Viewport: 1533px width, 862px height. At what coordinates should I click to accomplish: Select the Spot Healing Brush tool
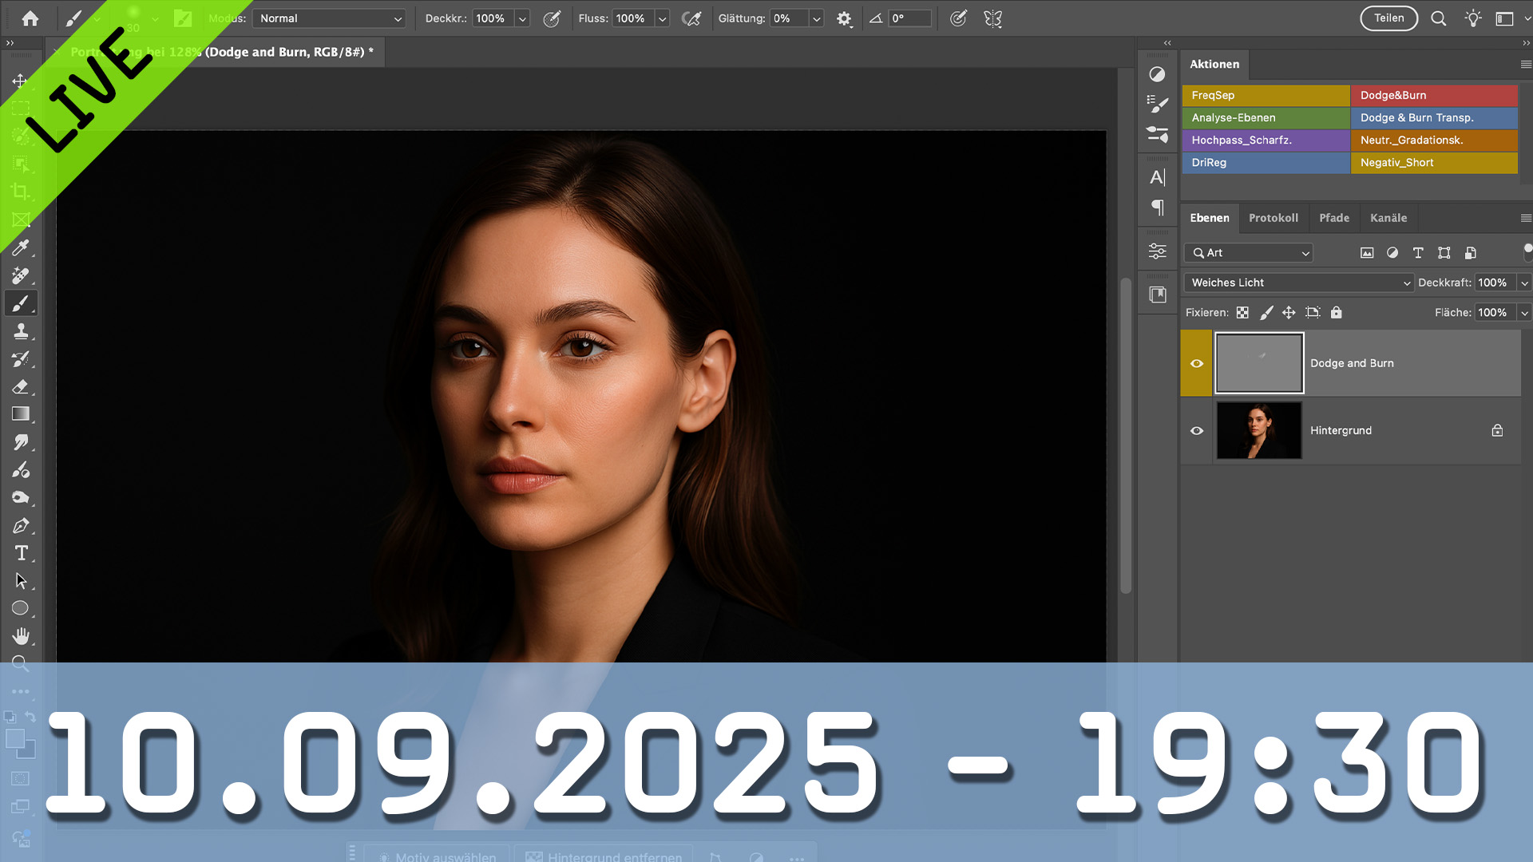[21, 275]
